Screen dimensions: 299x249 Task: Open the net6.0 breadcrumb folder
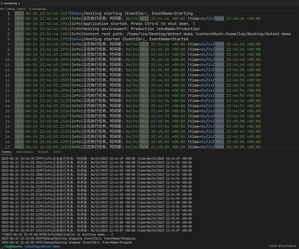click(x=21, y=9)
